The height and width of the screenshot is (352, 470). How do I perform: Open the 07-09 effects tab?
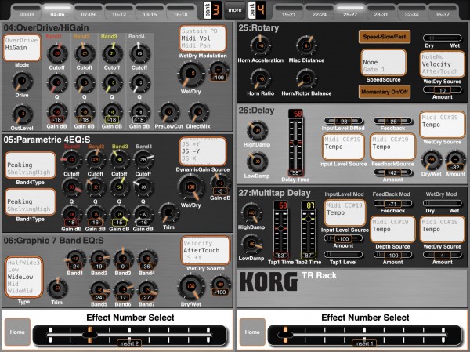88,12
